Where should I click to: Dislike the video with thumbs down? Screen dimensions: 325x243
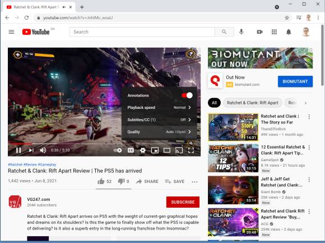click(x=123, y=181)
